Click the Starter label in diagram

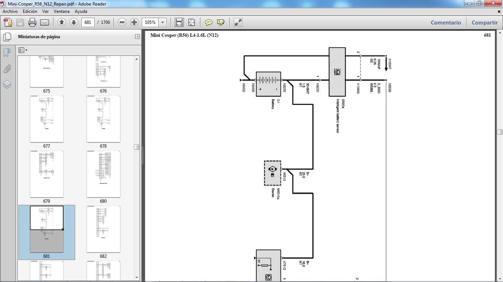273,193
